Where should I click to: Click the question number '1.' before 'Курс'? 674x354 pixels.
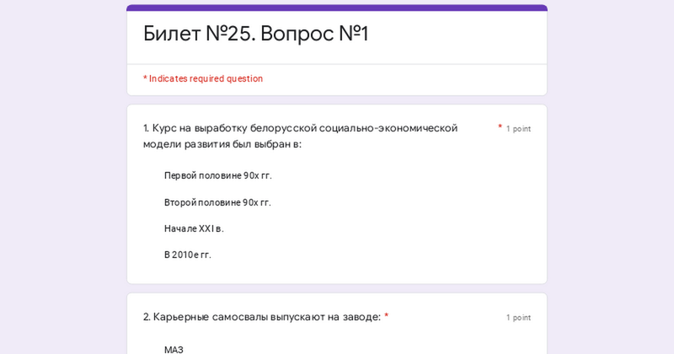[x=146, y=128]
